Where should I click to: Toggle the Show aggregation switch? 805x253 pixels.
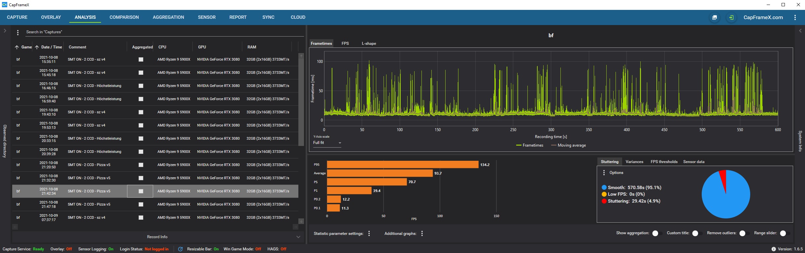tap(657, 233)
